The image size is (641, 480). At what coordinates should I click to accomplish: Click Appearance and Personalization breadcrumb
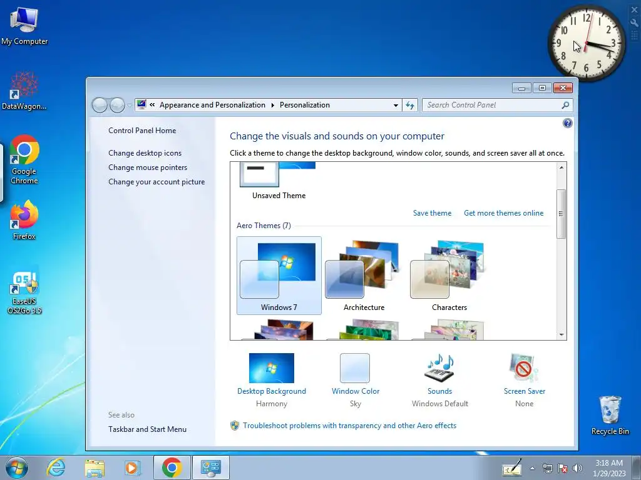(212, 105)
